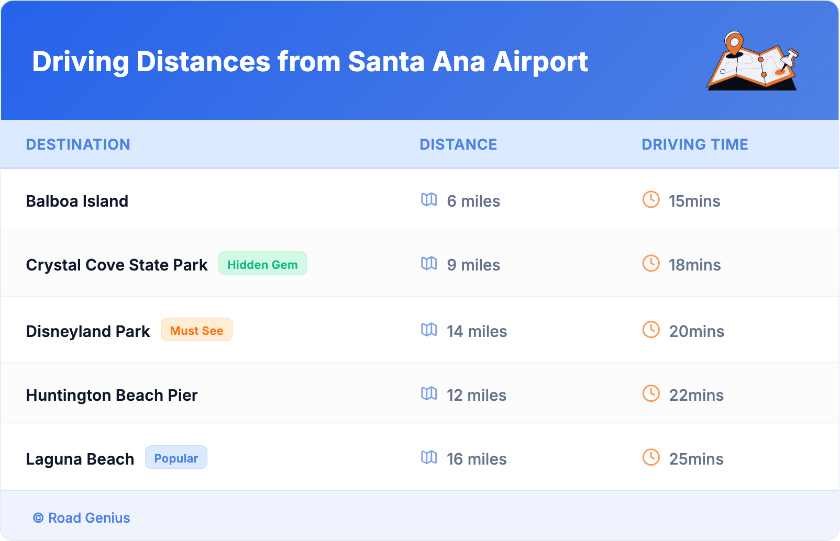The image size is (840, 541).
Task: Click the Distance column header
Action: pos(458,144)
